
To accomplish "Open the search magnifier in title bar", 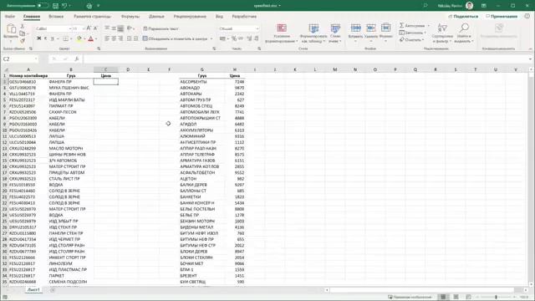I will click(x=425, y=6).
